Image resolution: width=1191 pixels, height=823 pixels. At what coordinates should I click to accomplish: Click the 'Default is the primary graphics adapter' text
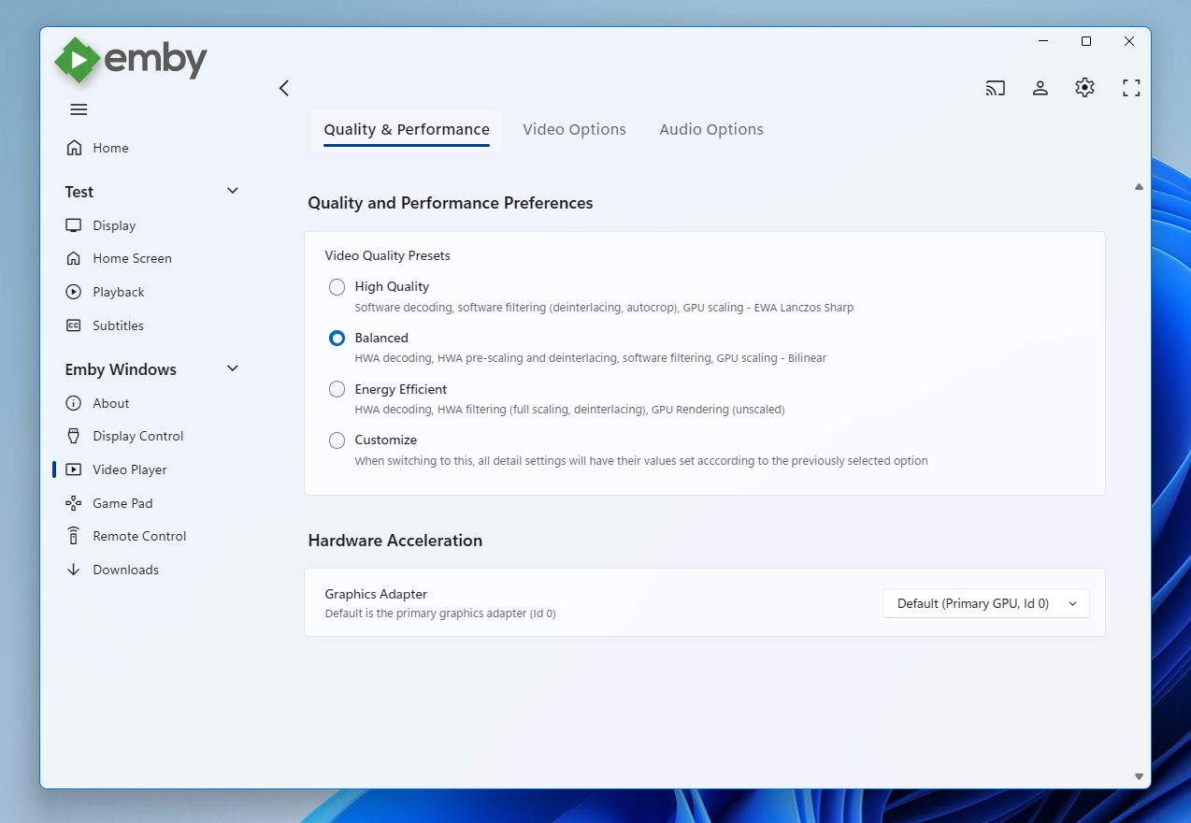pos(440,614)
